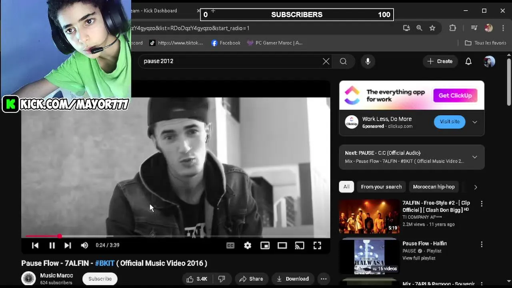Bookmark this page star icon
Viewport: 512px width, 288px height.
[x=432, y=28]
